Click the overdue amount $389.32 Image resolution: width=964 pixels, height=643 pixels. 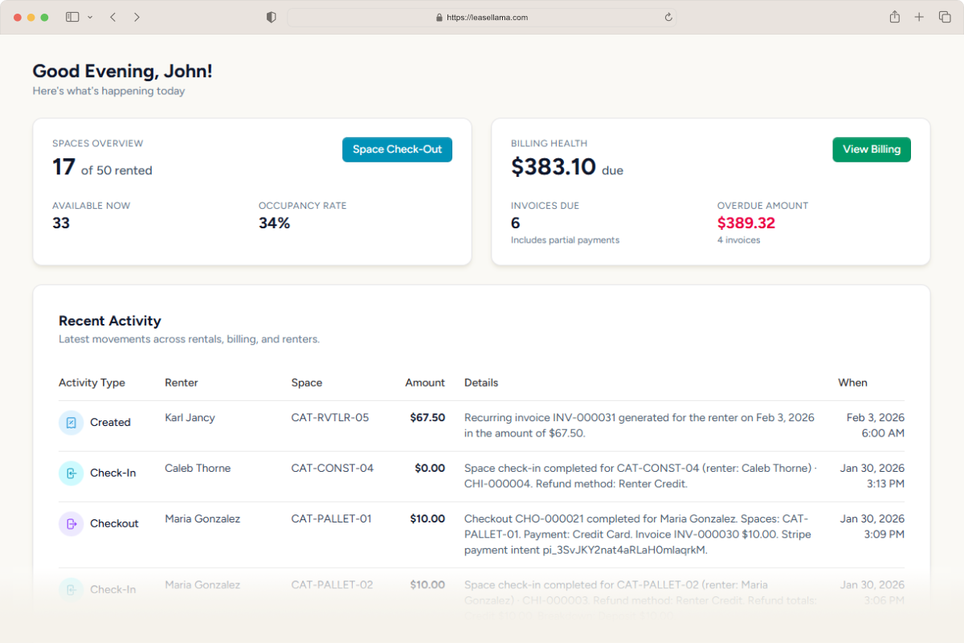pyautogui.click(x=745, y=223)
